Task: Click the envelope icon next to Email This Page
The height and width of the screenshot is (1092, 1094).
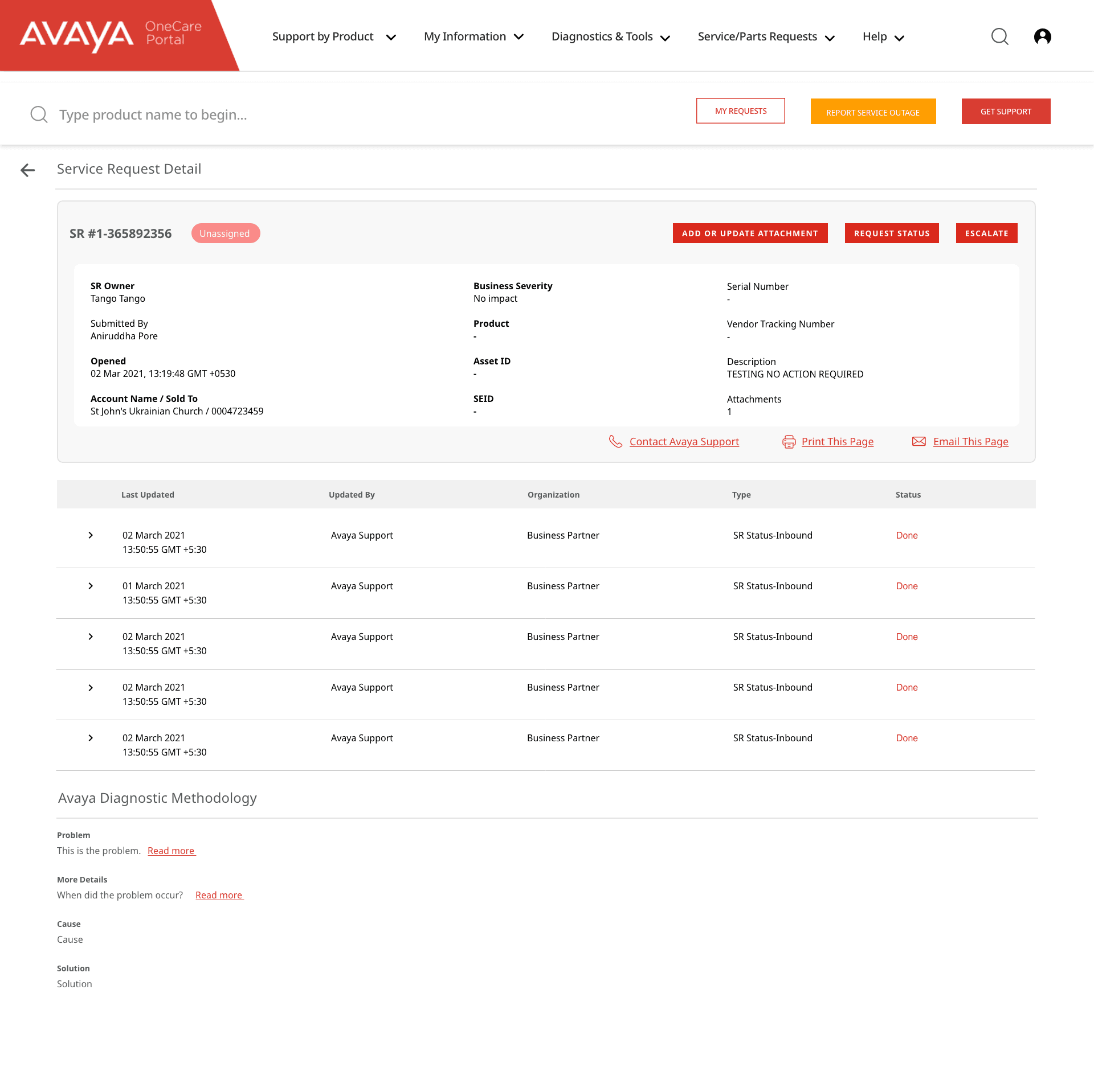Action: click(x=919, y=442)
